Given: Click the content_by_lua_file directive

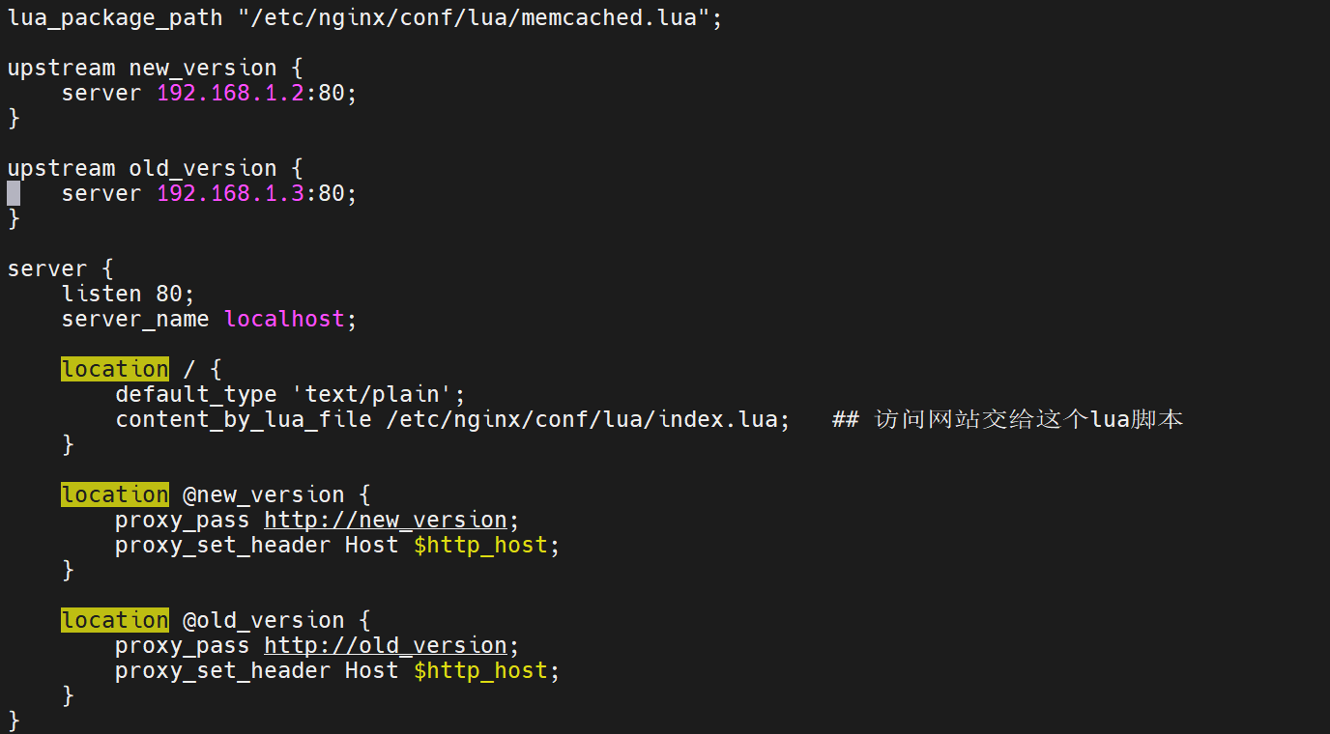Looking at the screenshot, I should (x=244, y=419).
